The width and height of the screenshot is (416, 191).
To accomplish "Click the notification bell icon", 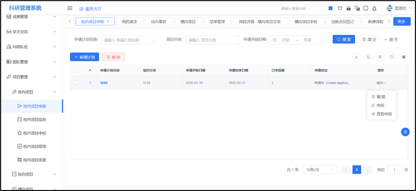I will point(374,8).
